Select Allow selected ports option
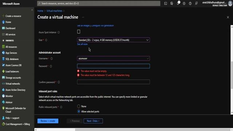The image size is (233, 131). pos(79,111)
